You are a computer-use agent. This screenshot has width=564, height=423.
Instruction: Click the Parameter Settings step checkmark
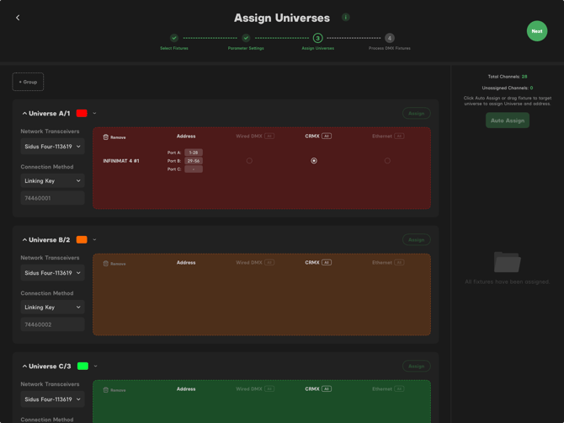click(x=246, y=38)
